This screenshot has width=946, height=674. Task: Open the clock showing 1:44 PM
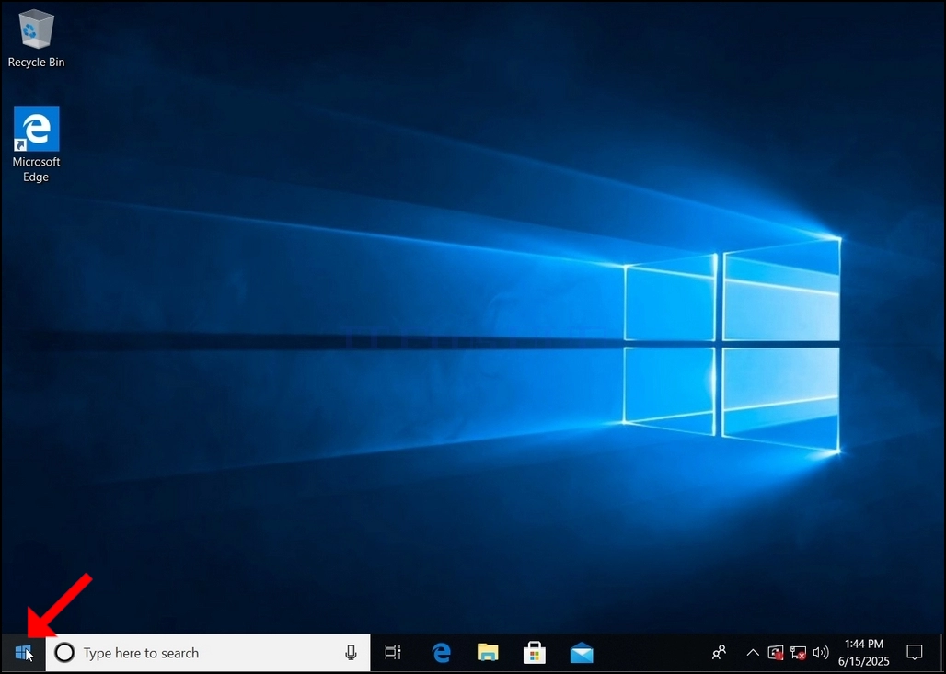coord(864,653)
